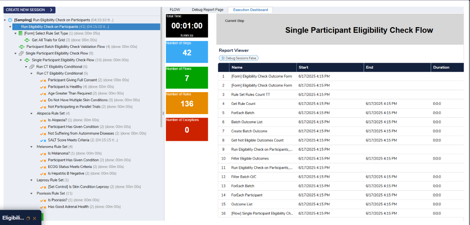Click flow icon beside Participant Batch Eligibility Check Validation
Viewport: 470px width, 225px height.
[22, 47]
